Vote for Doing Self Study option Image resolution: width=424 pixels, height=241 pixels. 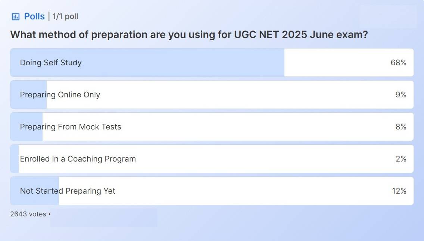(51, 63)
